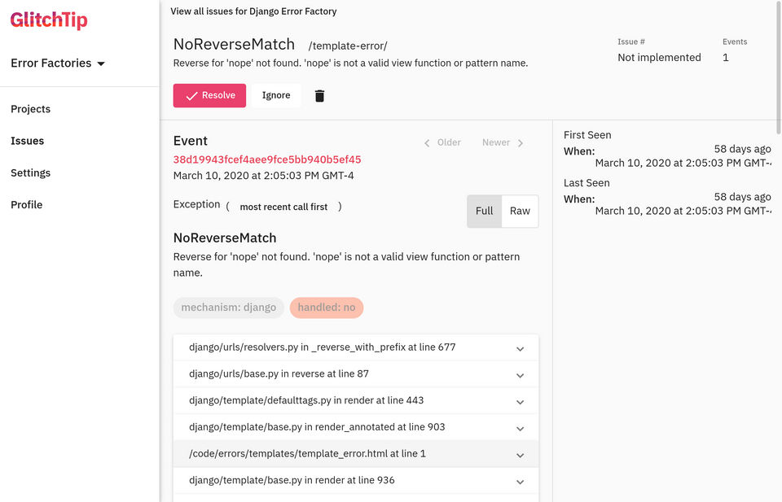Expand django/urls/base.py reverse frame
The width and height of the screenshot is (782, 502).
[x=356, y=374]
